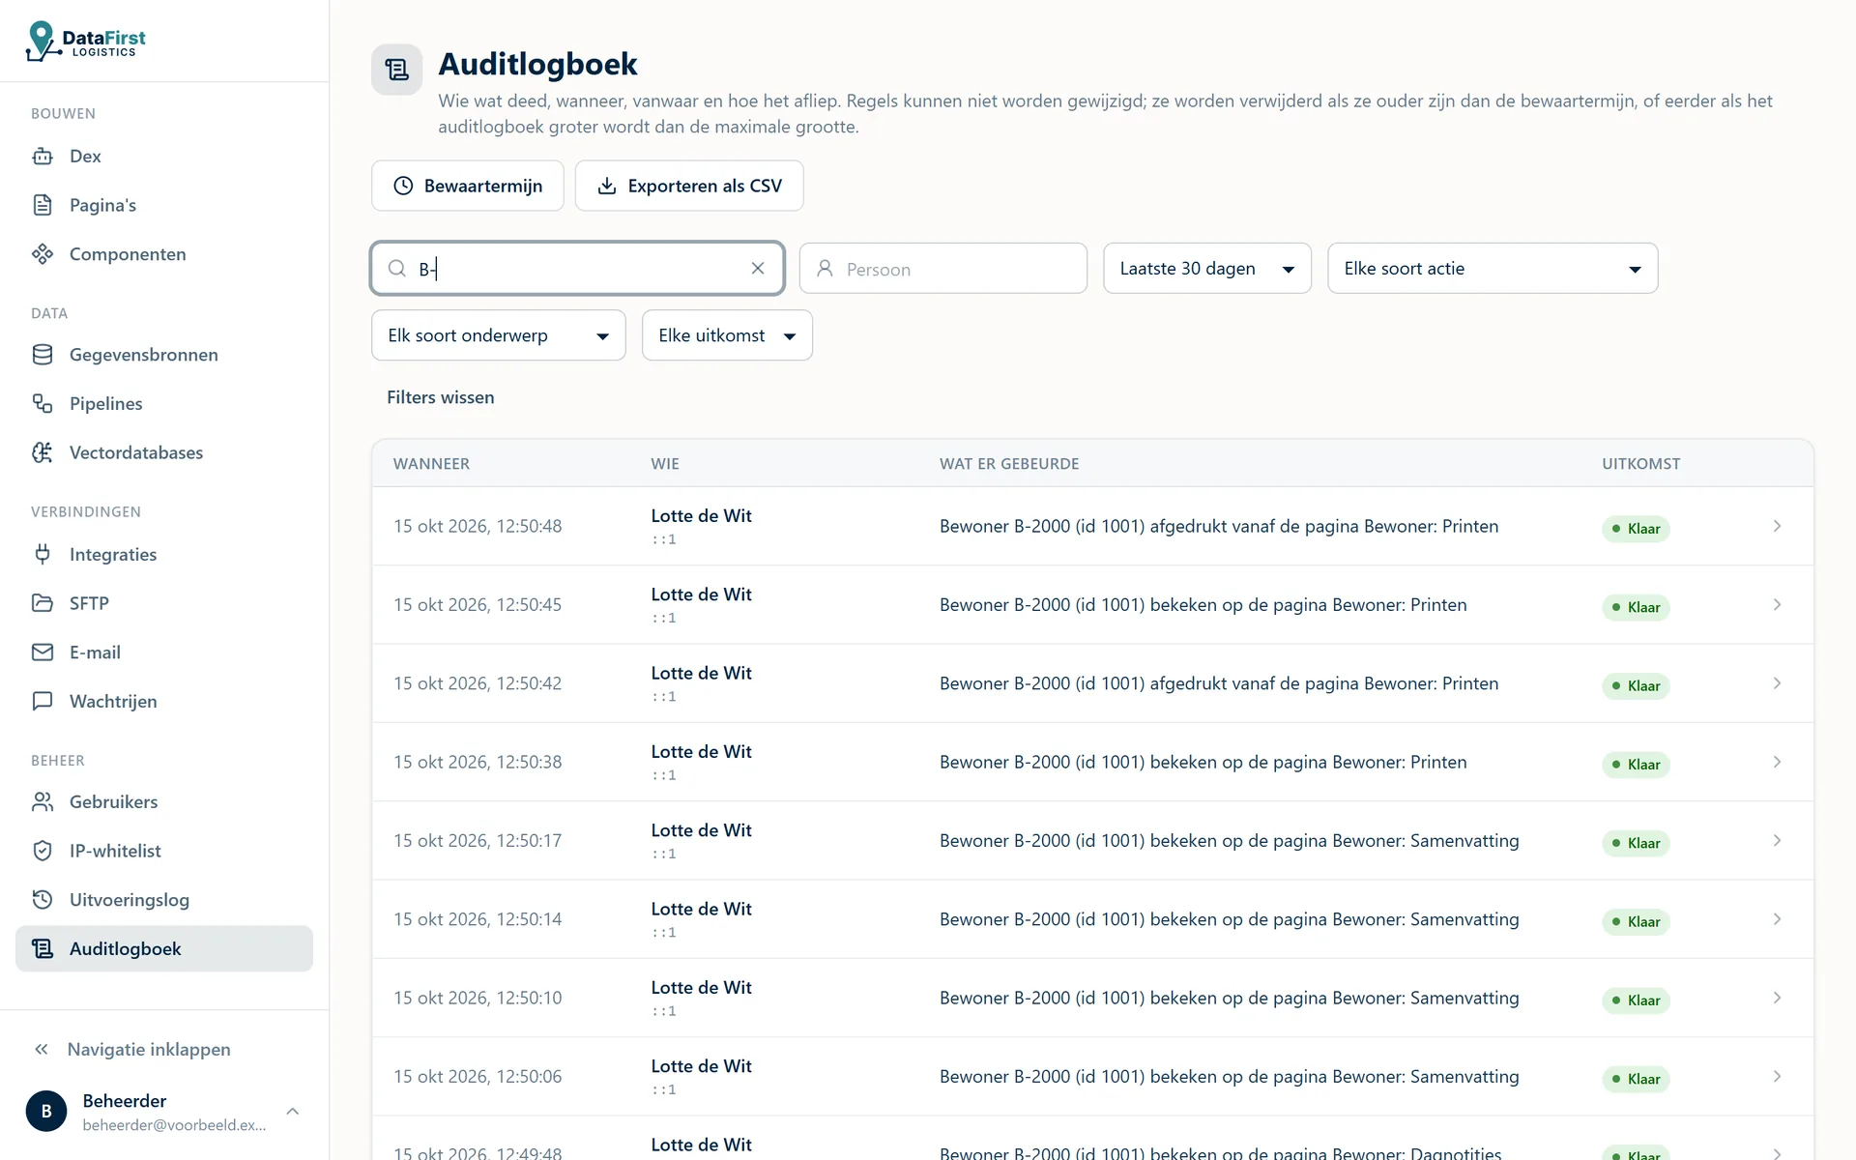Open the Bewaartermijn retention settings
The image size is (1856, 1160).
point(468,186)
